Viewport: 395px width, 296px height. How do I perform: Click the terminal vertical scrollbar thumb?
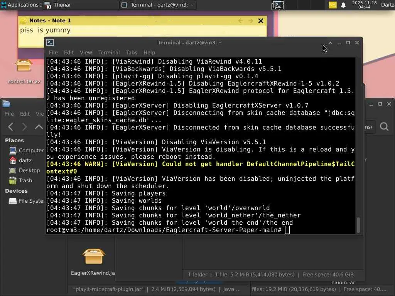(x=358, y=225)
